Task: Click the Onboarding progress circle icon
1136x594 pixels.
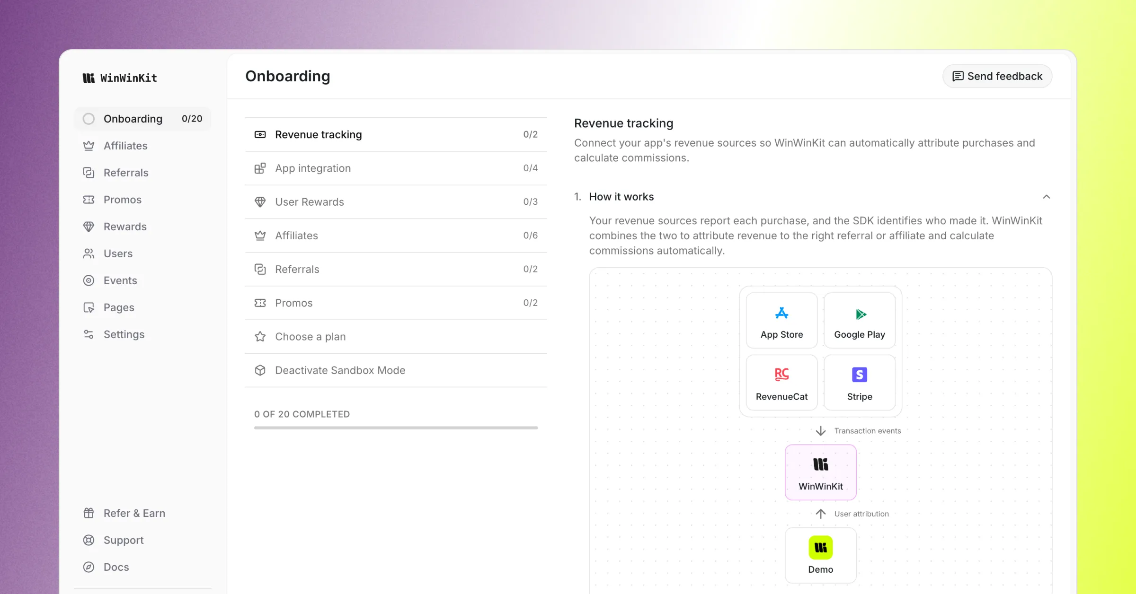Action: click(89, 119)
